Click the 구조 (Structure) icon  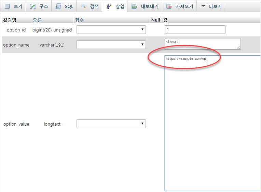tap(33, 6)
